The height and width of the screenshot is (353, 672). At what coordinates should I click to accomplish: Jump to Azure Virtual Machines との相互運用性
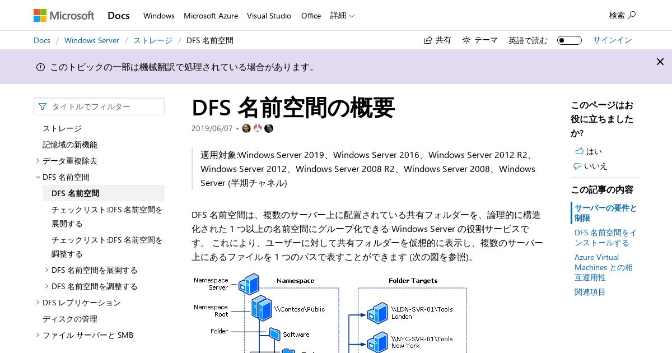(604, 267)
